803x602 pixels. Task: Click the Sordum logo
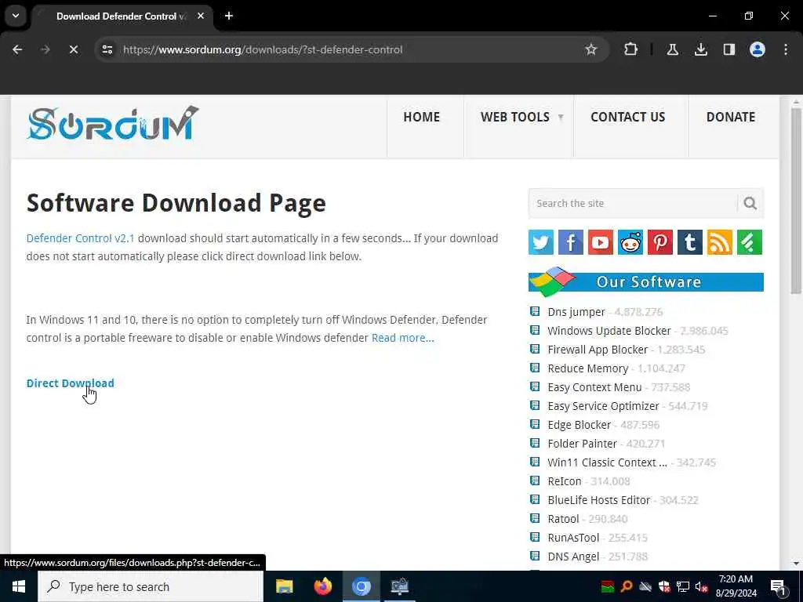(x=113, y=123)
